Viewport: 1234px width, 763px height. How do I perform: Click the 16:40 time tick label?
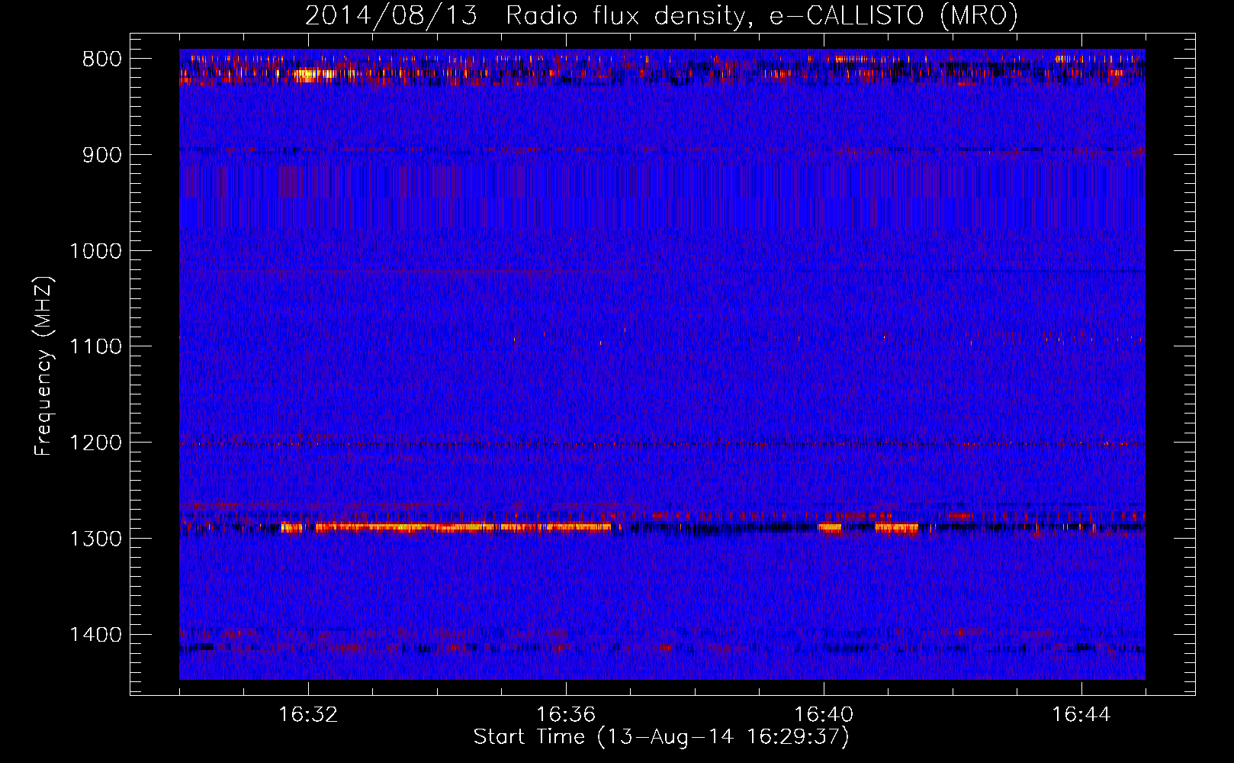(x=824, y=715)
